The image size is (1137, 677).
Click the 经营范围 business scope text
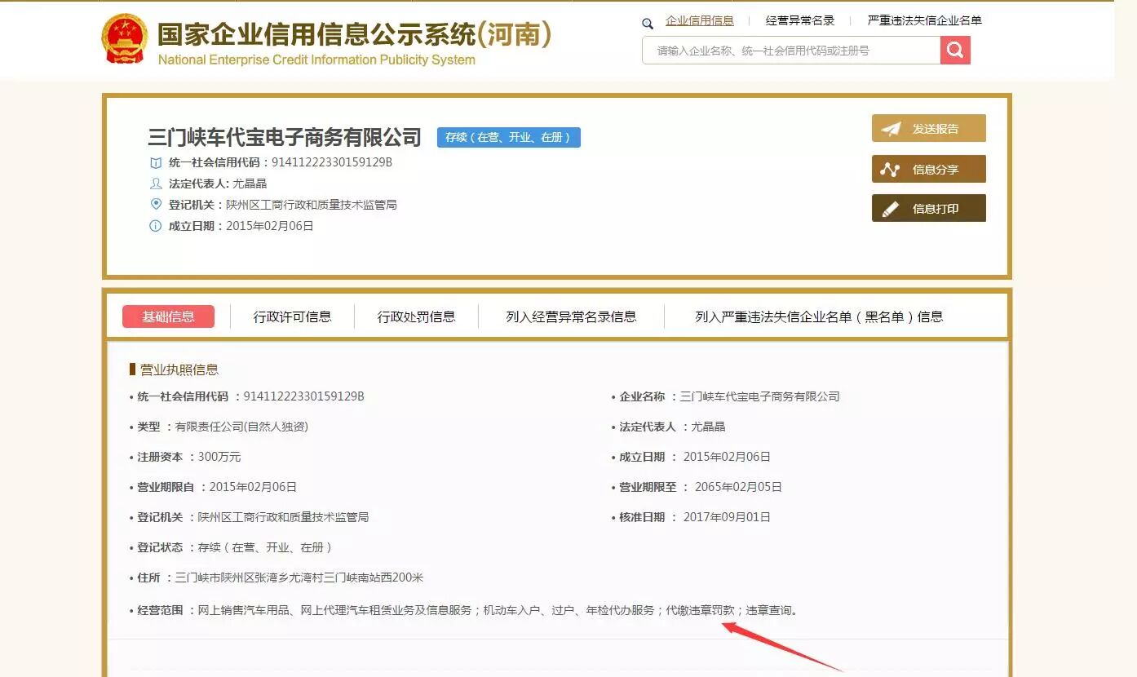pyautogui.click(x=498, y=610)
